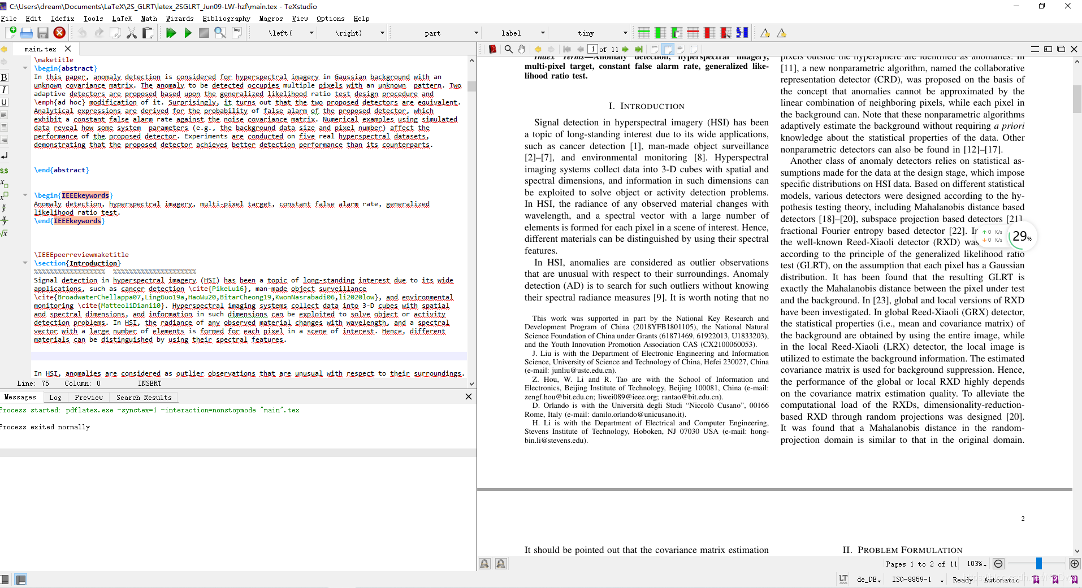Click the zoom-in plus button in PDF viewer
The width and height of the screenshot is (1082, 588).
pyautogui.click(x=1074, y=564)
